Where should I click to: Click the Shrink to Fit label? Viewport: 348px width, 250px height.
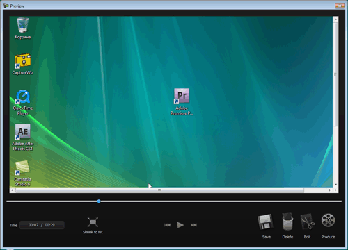[93, 232]
